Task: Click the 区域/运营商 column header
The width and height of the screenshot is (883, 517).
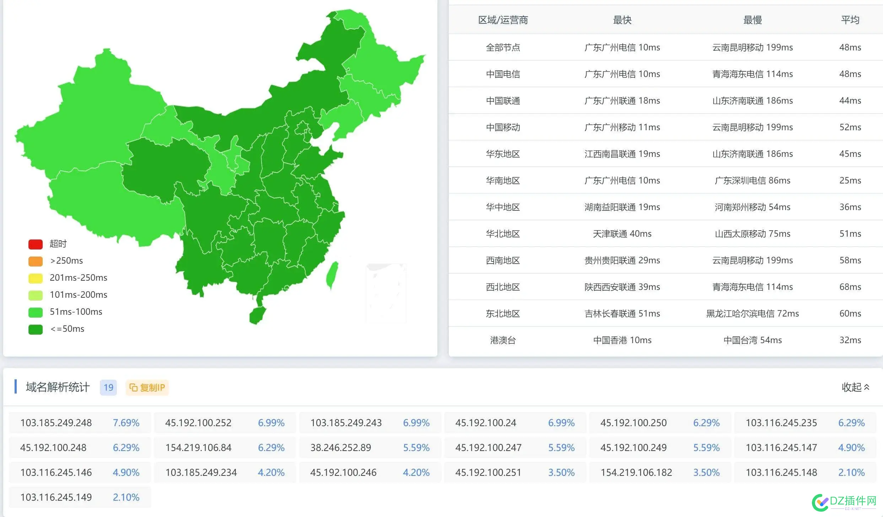Action: [503, 20]
